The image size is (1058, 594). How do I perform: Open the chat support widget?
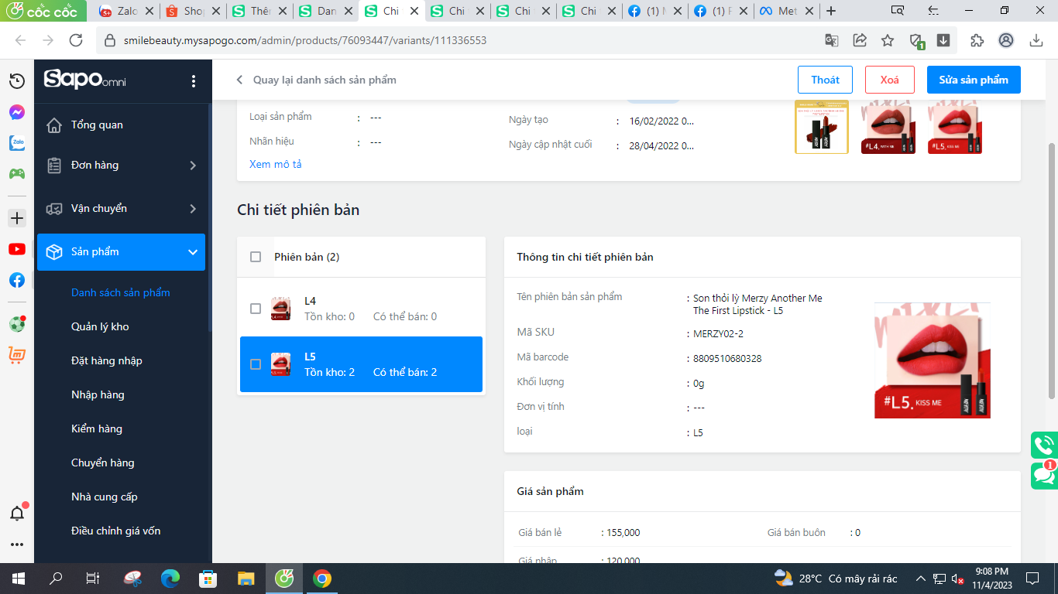click(x=1044, y=475)
